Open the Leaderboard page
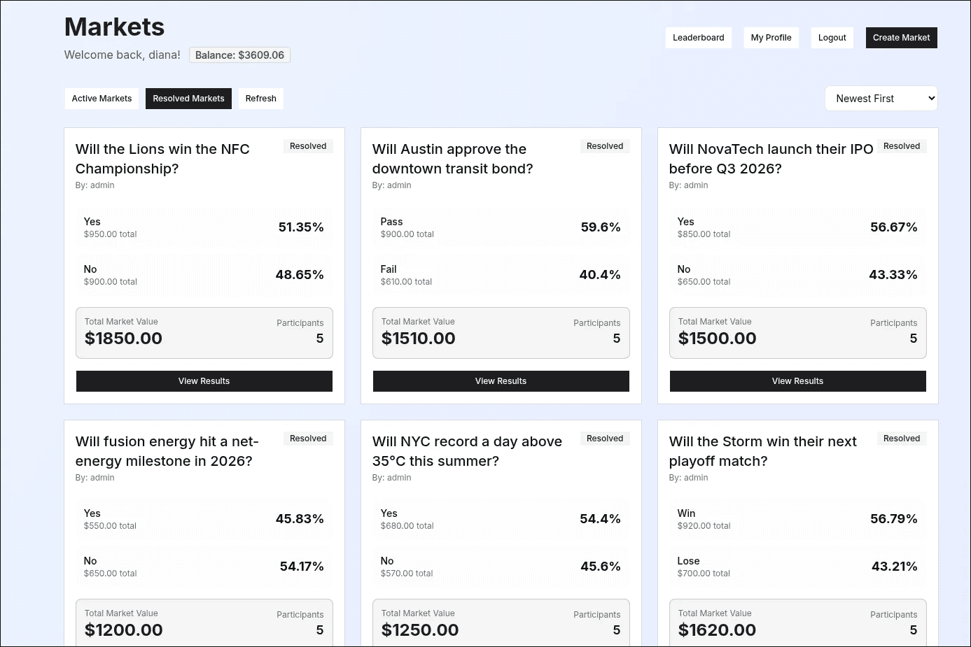 click(x=698, y=38)
